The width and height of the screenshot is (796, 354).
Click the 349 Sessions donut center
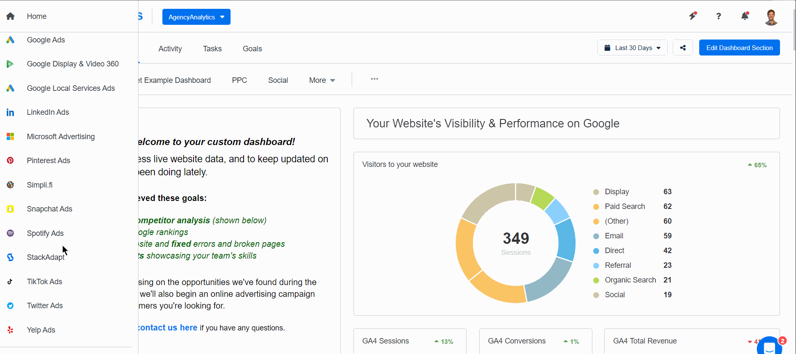[516, 243]
